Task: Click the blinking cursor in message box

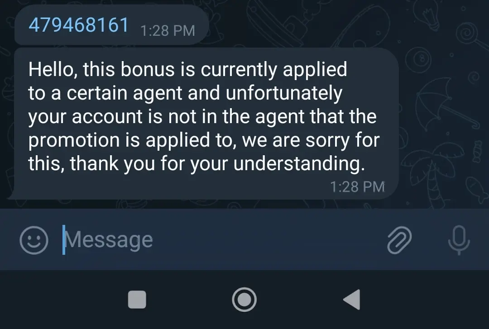Action: pos(64,240)
